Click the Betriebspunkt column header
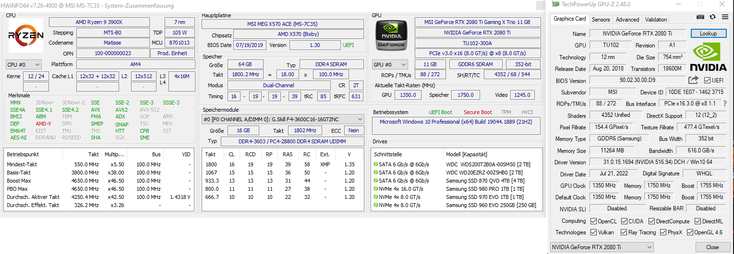The width and height of the screenshot is (734, 254). tap(33, 154)
